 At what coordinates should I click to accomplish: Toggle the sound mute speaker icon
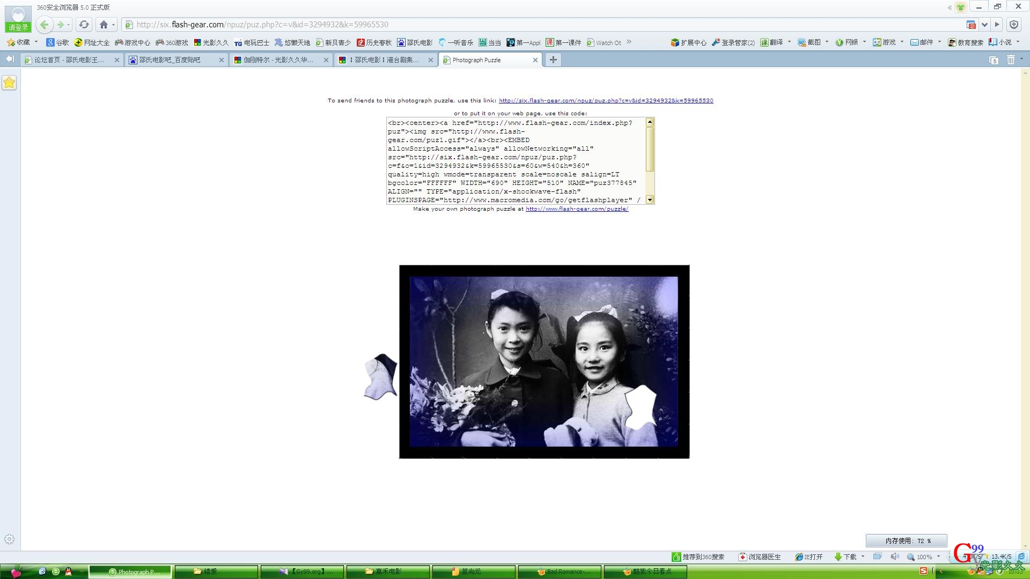tap(894, 556)
